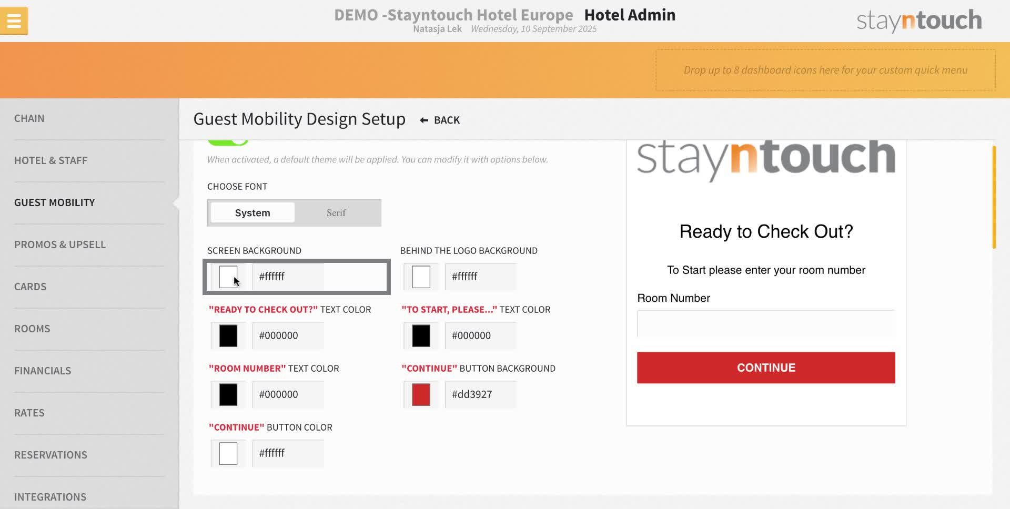
Task: Select the System font option
Action: point(252,212)
